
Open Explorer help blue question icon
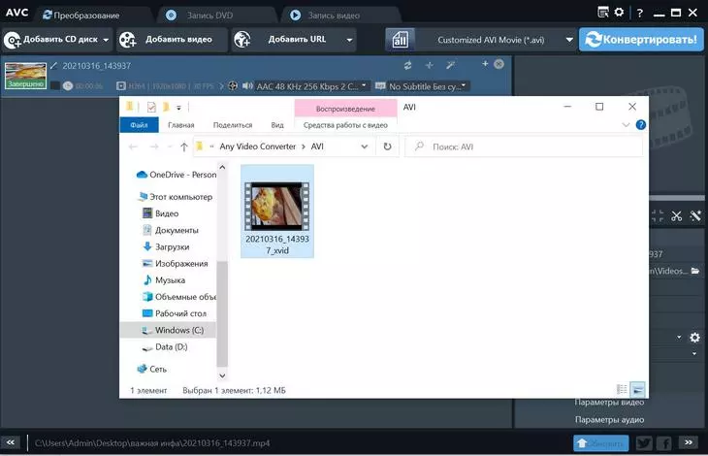point(640,125)
